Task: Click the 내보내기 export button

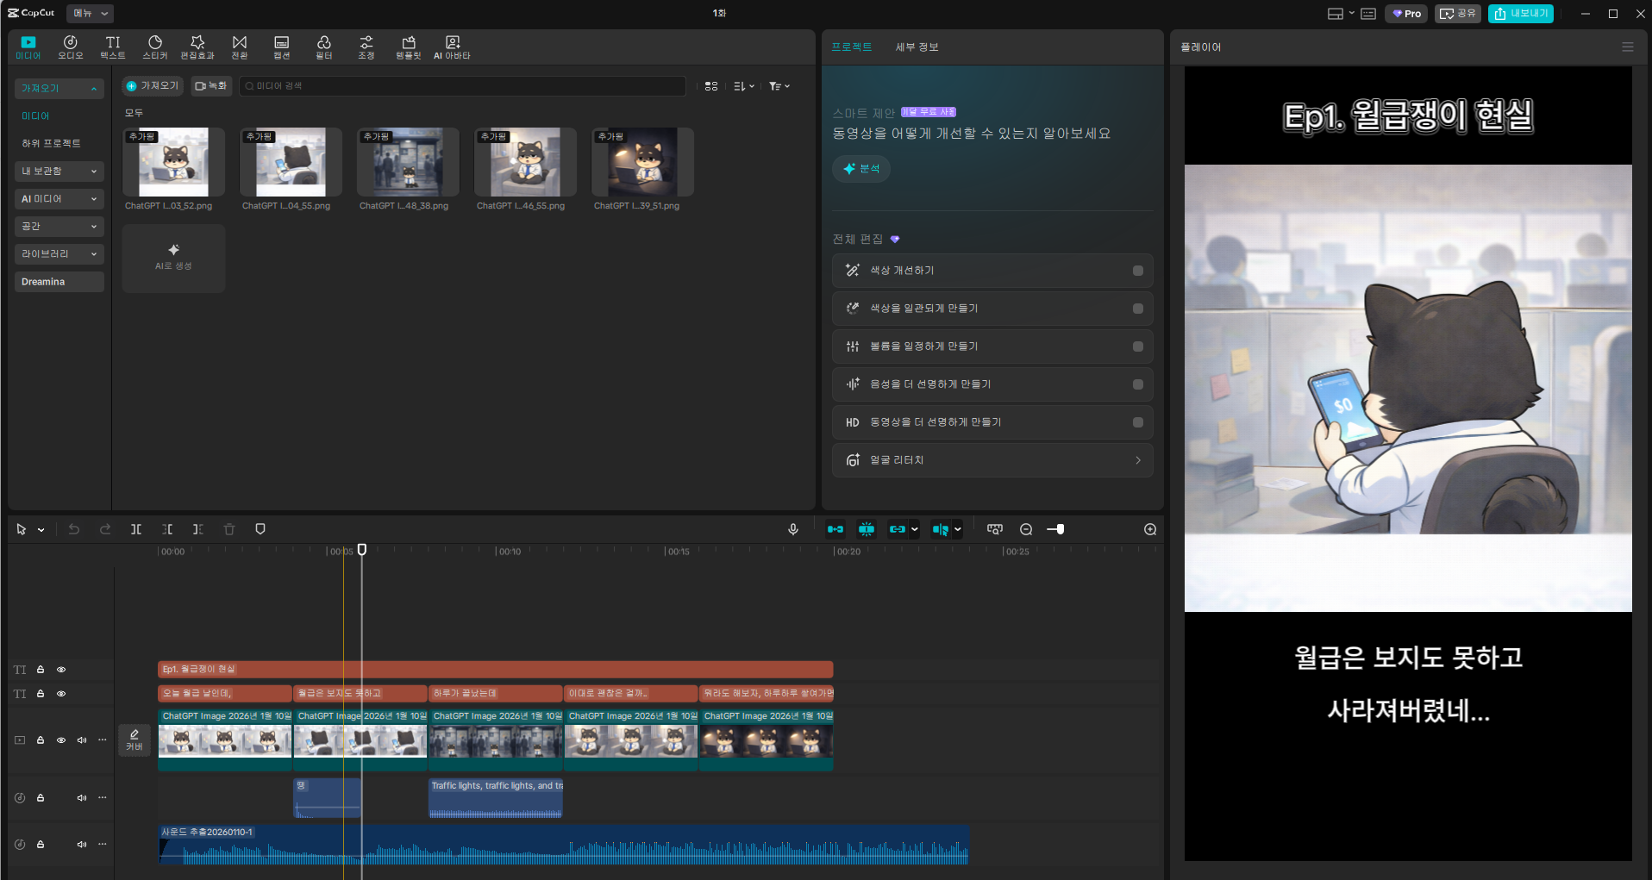Action: [1521, 14]
